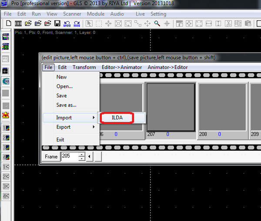
Task: Select frame thumbnail 208
Action: click(x=223, y=107)
